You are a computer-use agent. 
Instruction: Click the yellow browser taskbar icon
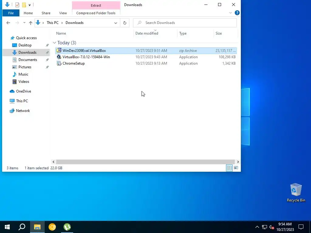tap(52, 227)
